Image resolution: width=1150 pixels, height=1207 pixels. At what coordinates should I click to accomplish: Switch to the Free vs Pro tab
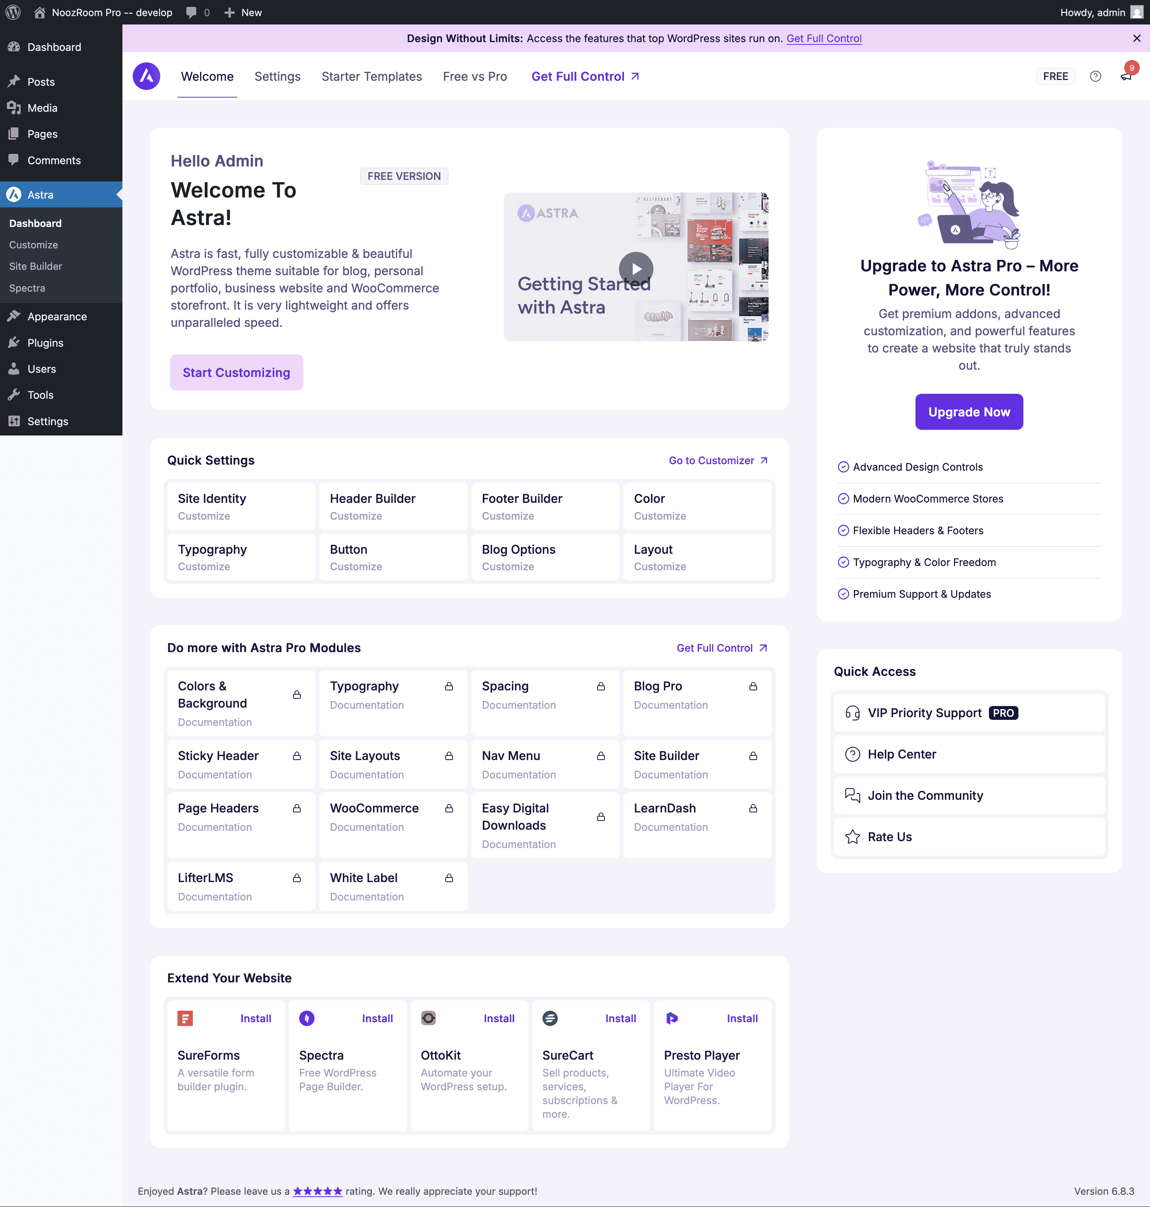pyautogui.click(x=474, y=76)
